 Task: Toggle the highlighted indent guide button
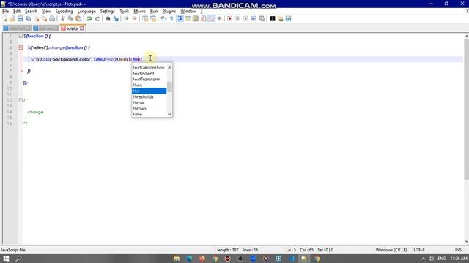(x=180, y=19)
